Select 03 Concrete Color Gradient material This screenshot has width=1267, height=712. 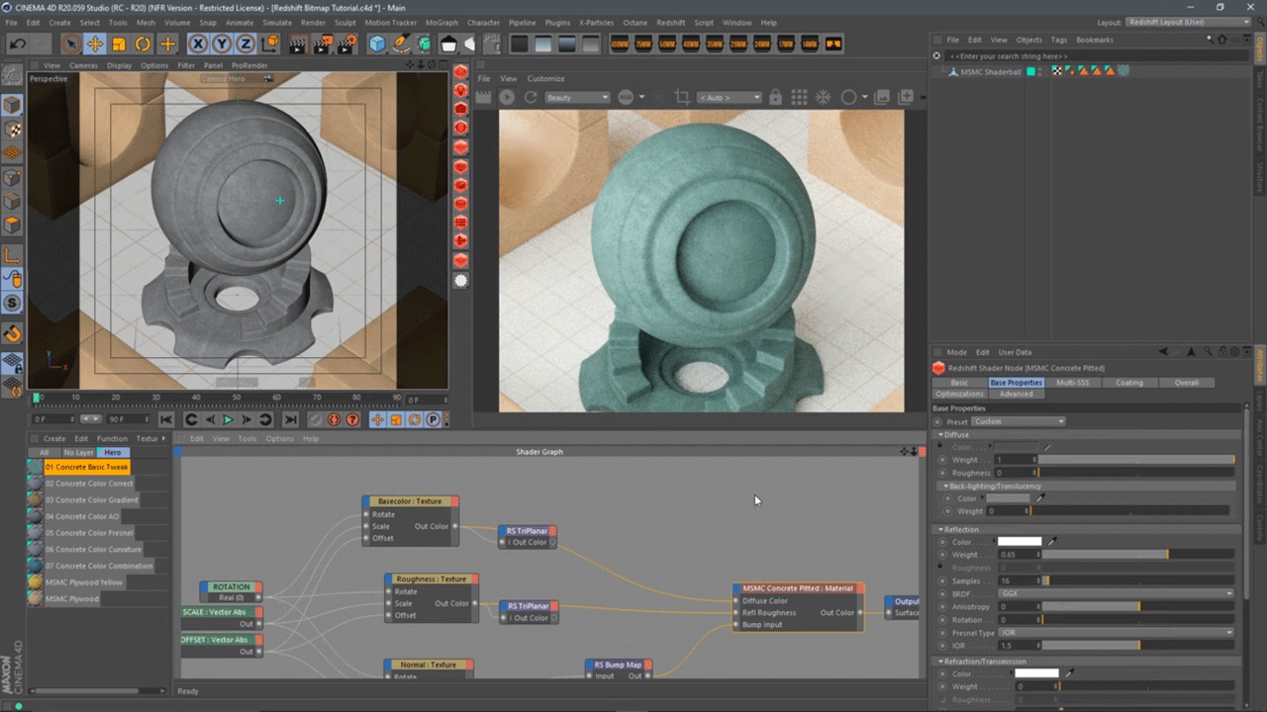pos(91,500)
